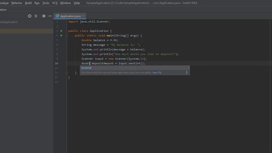272x153 pixels.
Task: Switch to the Application.java editor tab
Action: pyautogui.click(x=70, y=16)
